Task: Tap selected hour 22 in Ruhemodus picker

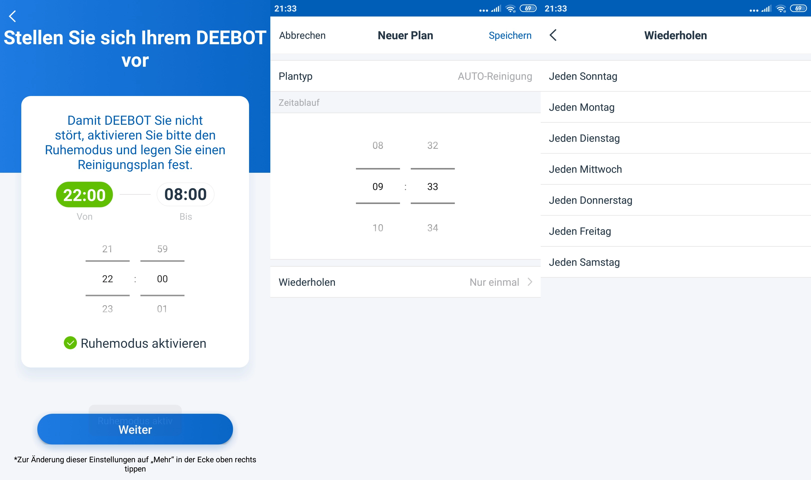Action: tap(107, 279)
